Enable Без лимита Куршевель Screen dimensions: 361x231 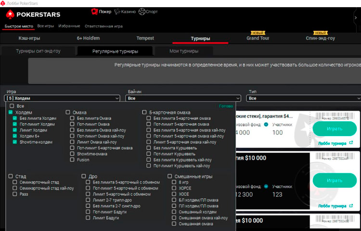coord(149,148)
